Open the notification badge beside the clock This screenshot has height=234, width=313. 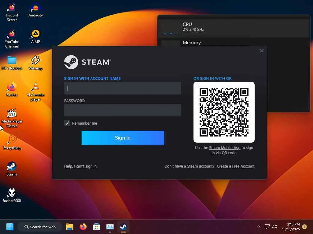(x=304, y=227)
